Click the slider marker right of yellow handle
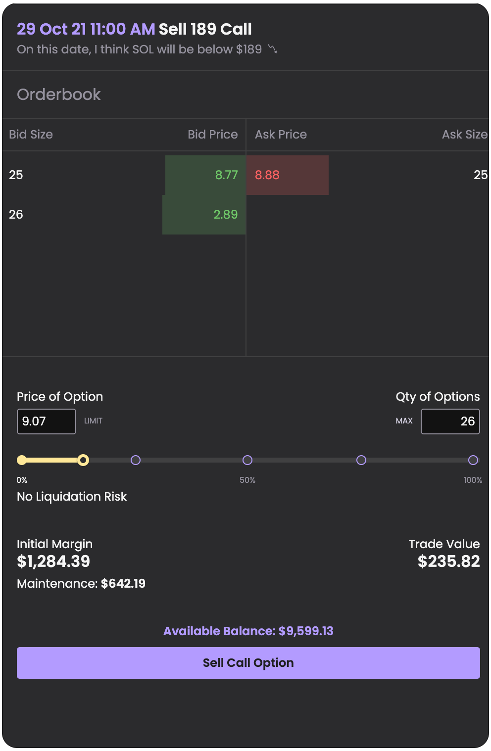The height and width of the screenshot is (751, 491). pyautogui.click(x=136, y=461)
